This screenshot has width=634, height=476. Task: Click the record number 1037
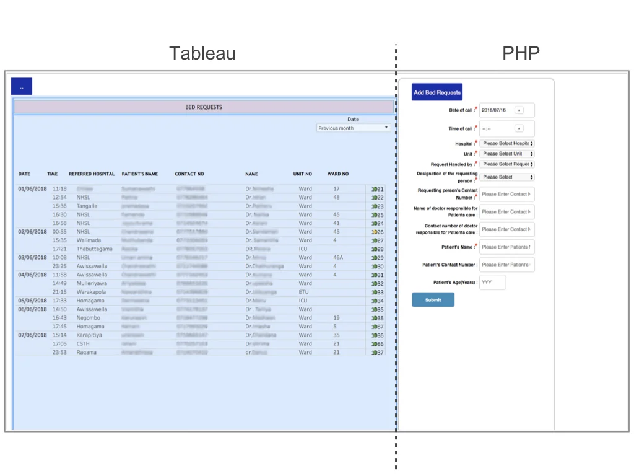click(377, 353)
